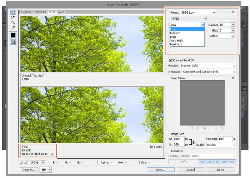
Task: Select the Eyedropper tool
Action: pos(13,28)
